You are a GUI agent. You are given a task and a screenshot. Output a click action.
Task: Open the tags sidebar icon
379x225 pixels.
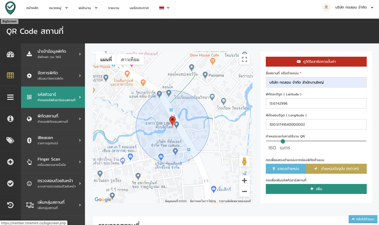pyautogui.click(x=10, y=140)
